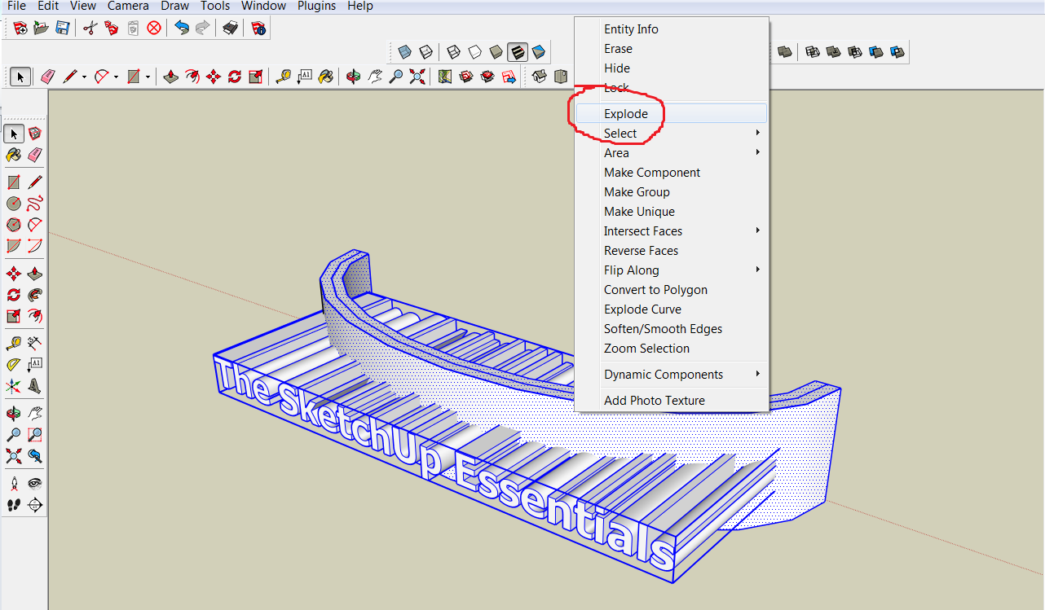Select the Dimension tool
The image size is (1045, 610).
[35, 343]
